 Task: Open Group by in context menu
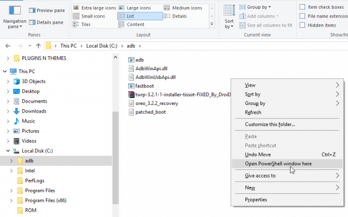287,103
